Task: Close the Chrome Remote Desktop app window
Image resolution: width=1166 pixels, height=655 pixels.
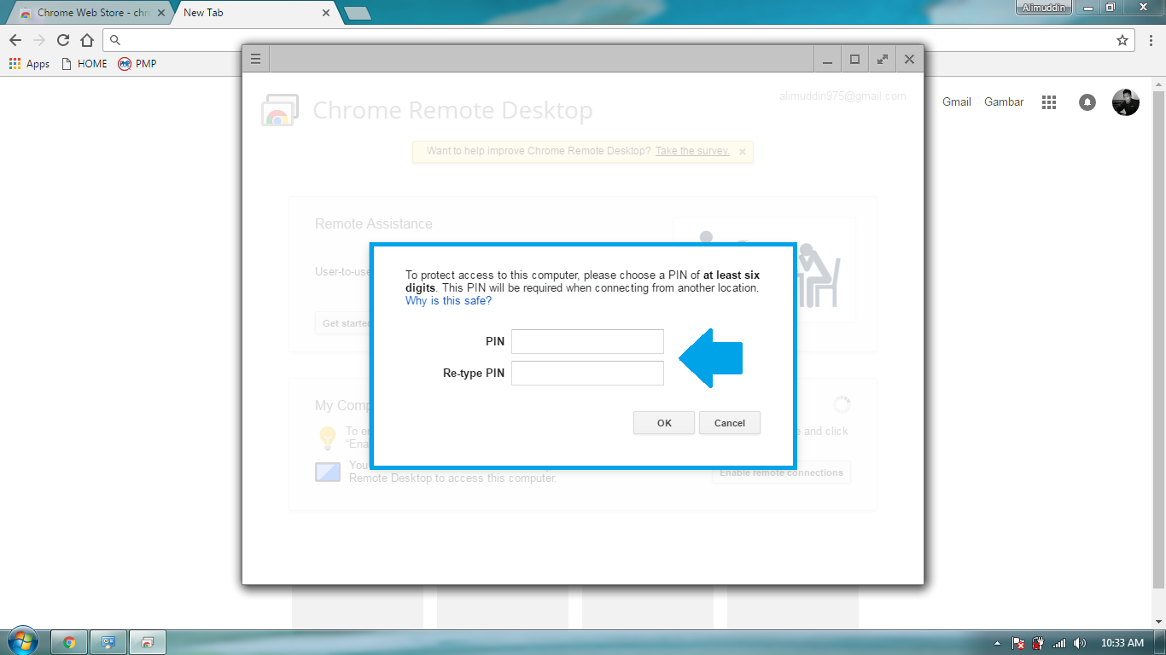Action: [x=909, y=59]
